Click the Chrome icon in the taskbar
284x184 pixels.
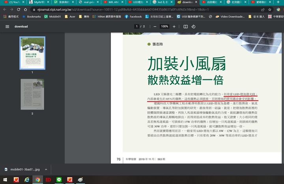tap(38, 180)
